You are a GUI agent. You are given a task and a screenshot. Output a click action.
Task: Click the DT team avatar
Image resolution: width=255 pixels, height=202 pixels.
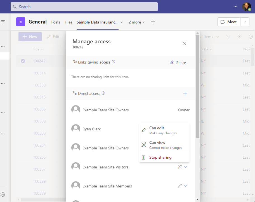pos(21,22)
